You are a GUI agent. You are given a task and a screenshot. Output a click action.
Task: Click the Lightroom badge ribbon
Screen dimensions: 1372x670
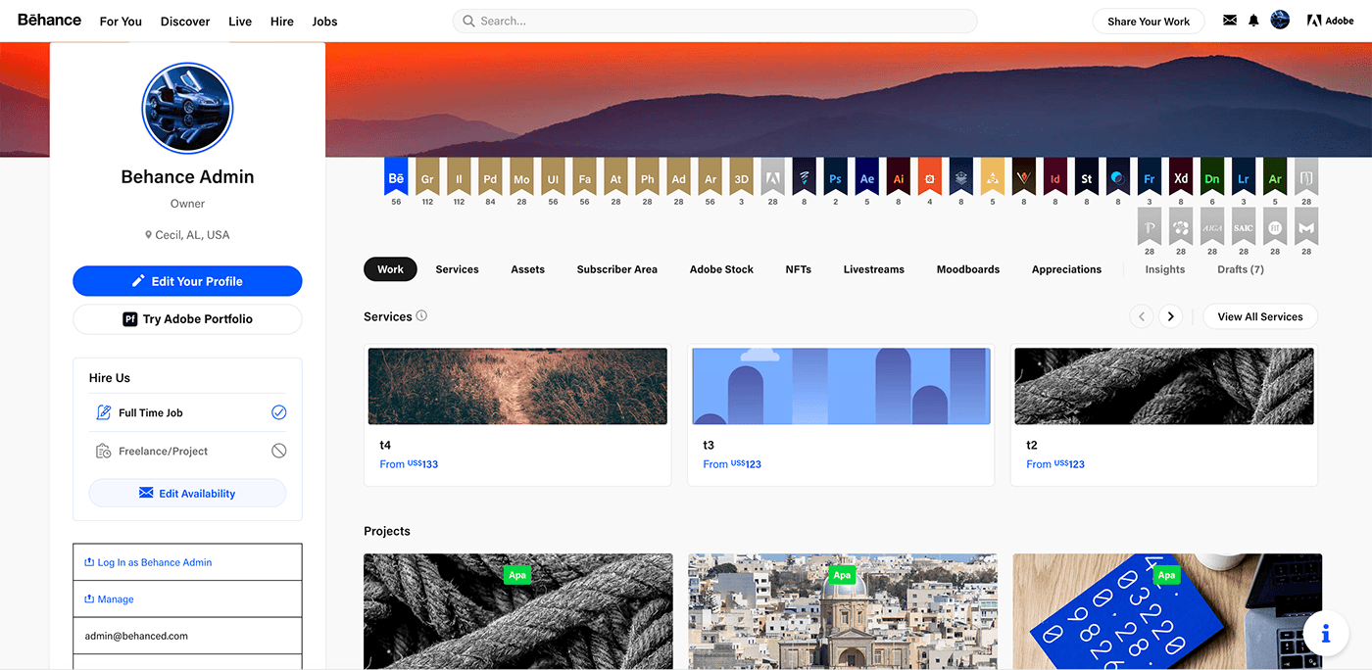[1243, 178]
